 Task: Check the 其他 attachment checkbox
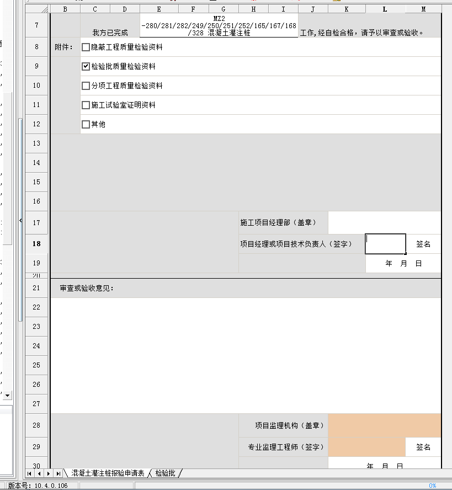(86, 125)
